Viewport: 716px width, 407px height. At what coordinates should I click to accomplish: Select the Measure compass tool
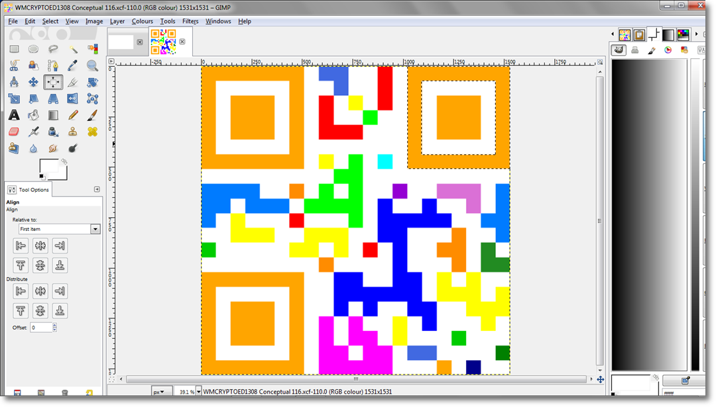pos(14,82)
